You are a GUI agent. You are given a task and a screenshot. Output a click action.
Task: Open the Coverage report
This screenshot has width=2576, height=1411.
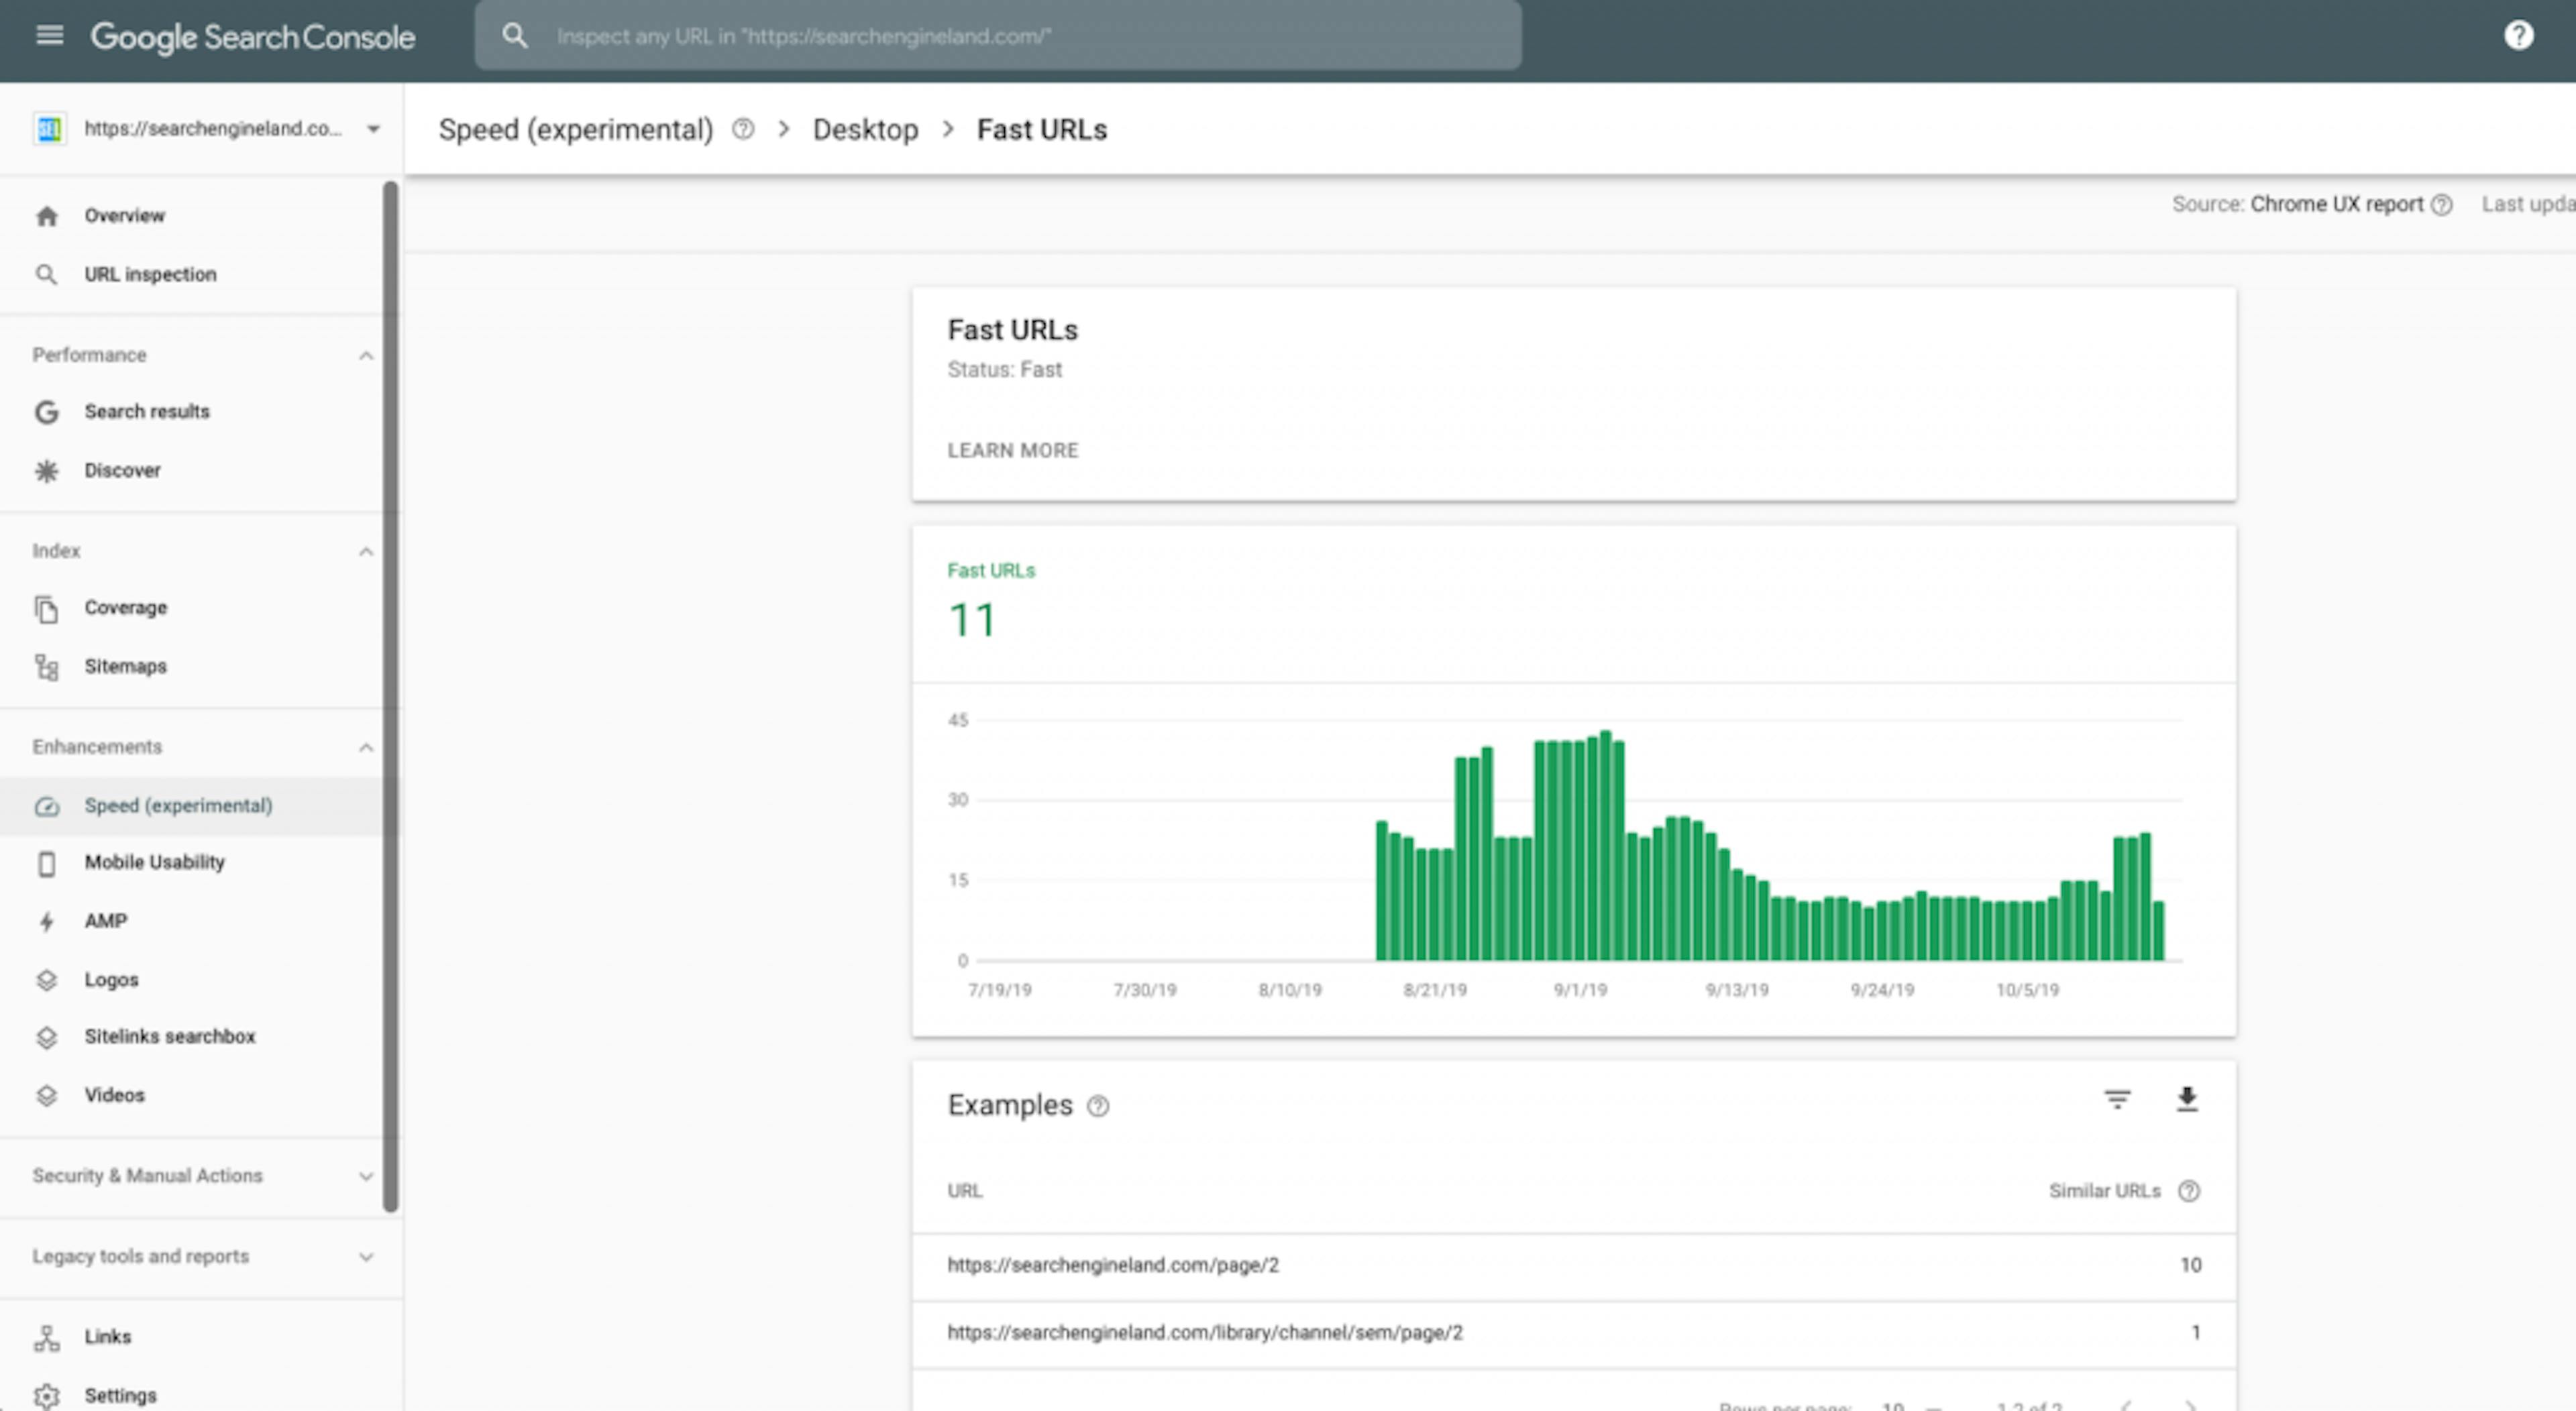pyautogui.click(x=126, y=607)
